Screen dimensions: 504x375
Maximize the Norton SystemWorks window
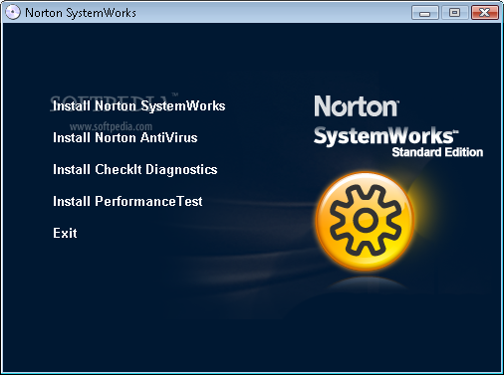tap(454, 13)
